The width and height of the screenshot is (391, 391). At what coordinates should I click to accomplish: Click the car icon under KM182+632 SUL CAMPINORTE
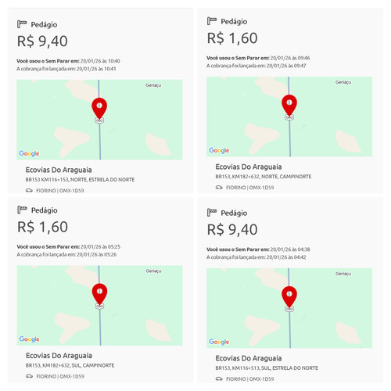(29, 376)
